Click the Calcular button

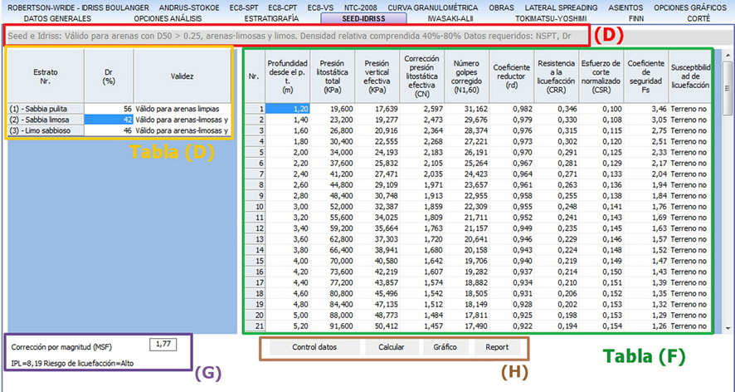392,347
